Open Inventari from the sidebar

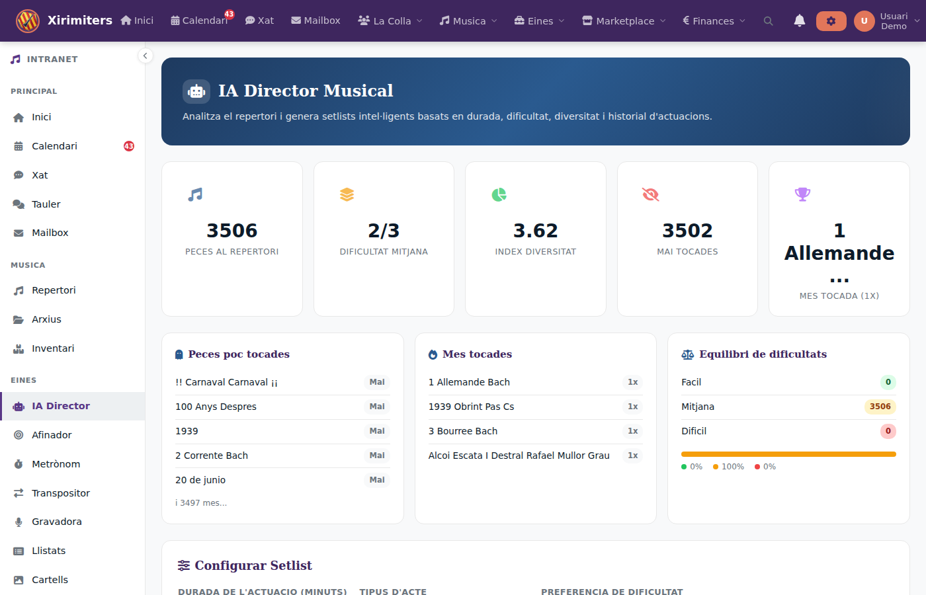[x=53, y=348]
